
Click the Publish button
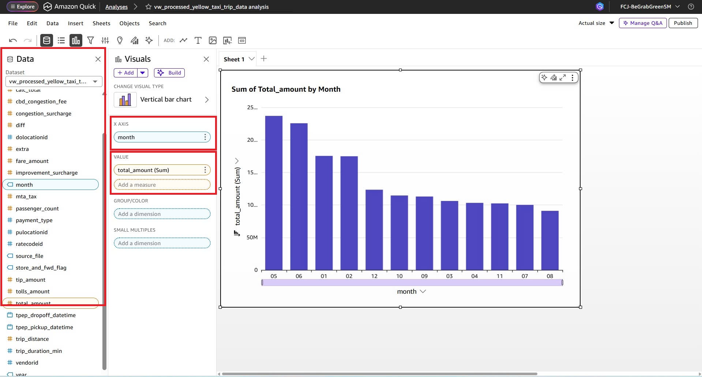coord(683,23)
